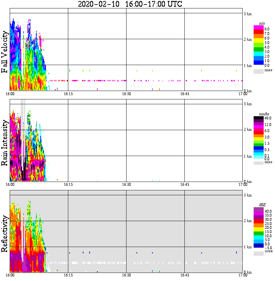Click '16:30' tick under Rain Intensity plot
This screenshot has height=281, width=275.
126,185
